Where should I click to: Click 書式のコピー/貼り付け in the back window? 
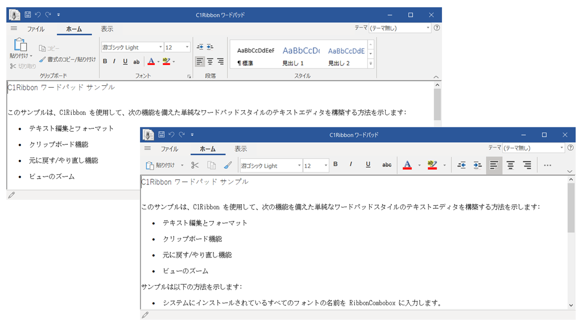(67, 59)
